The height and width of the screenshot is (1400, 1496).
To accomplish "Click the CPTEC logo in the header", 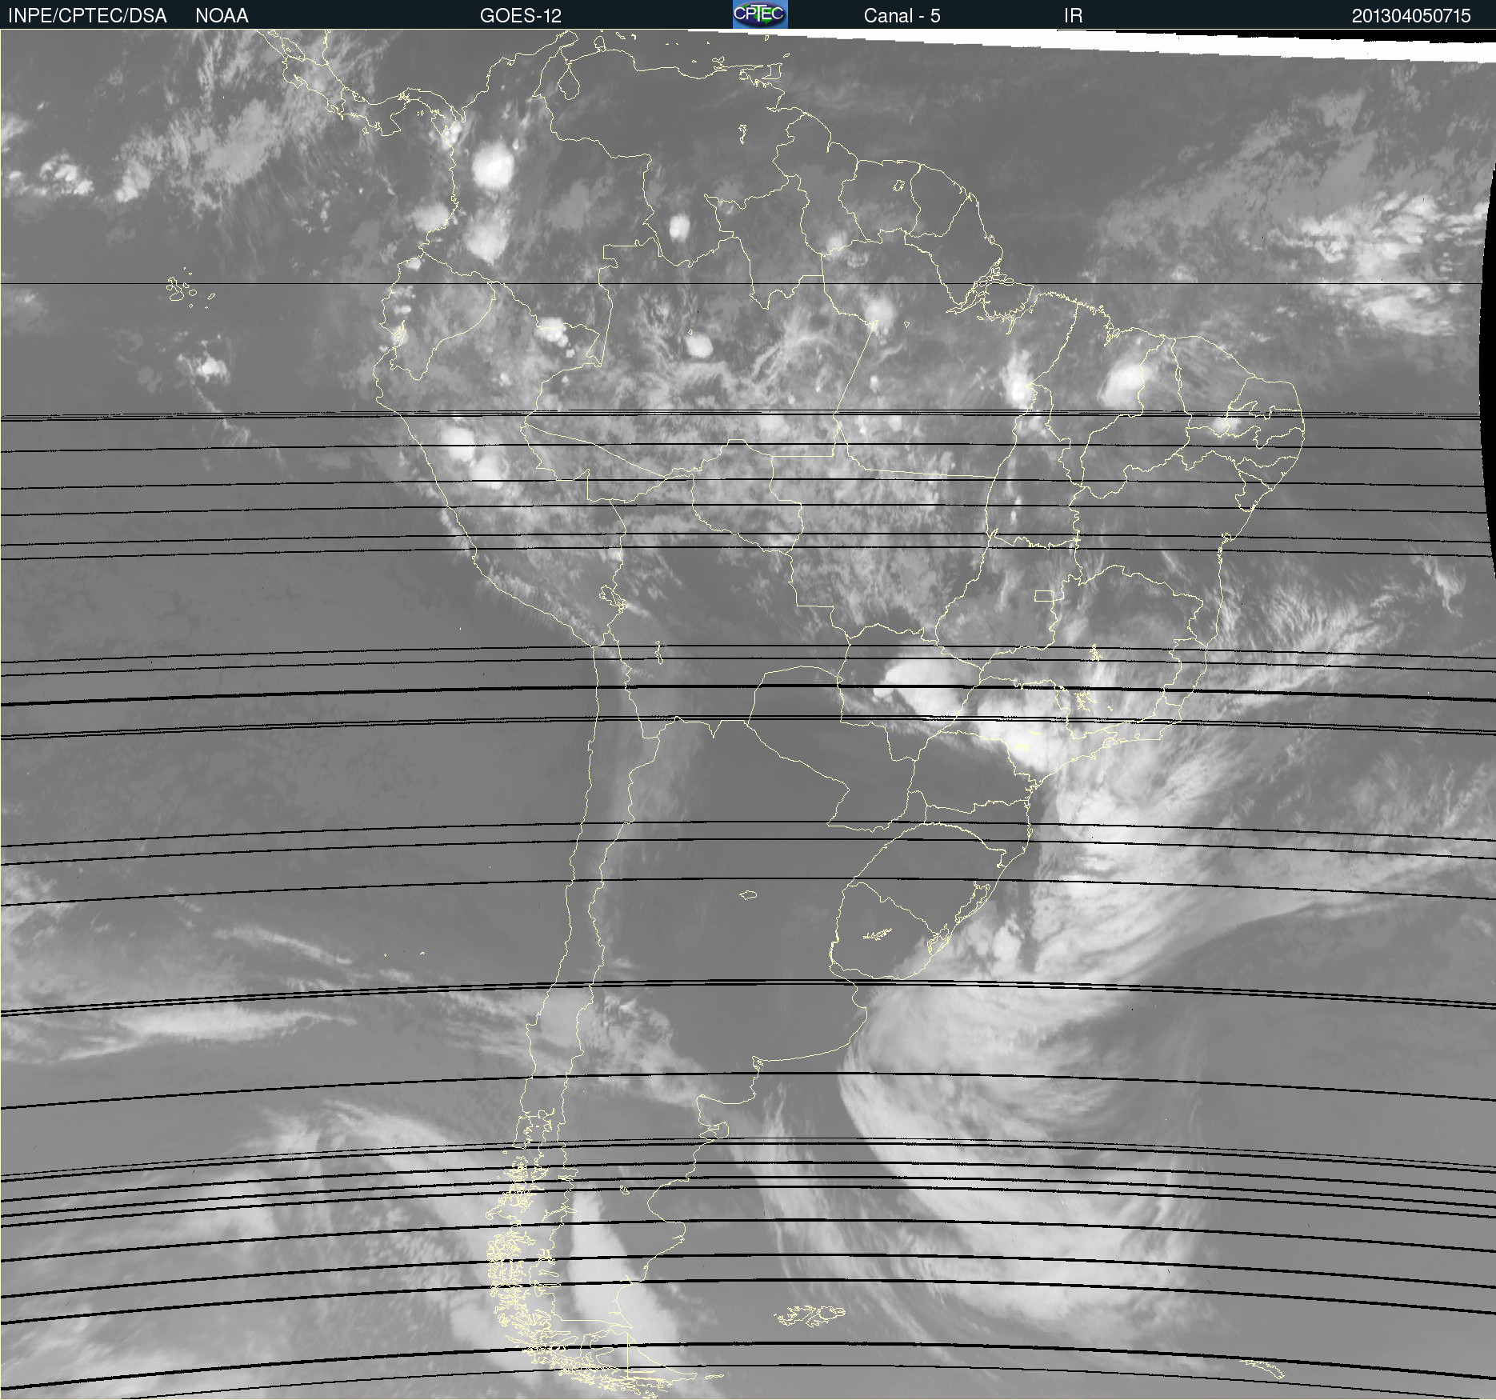I will (760, 14).
